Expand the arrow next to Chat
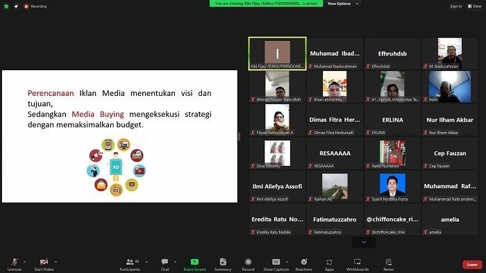486x273 pixels. (x=175, y=262)
